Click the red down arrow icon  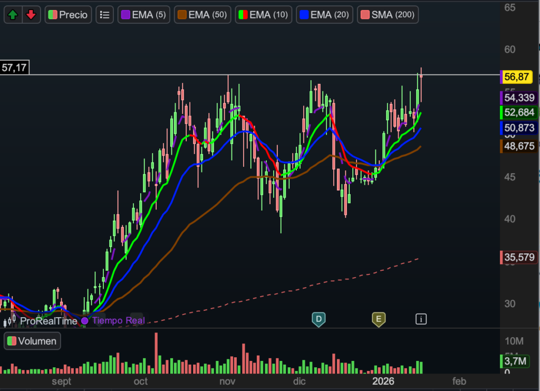[31, 15]
